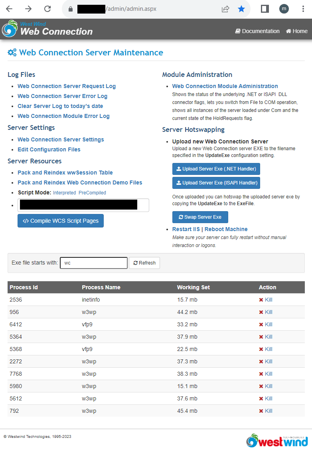The width and height of the screenshot is (312, 455).
Task: Click the share page icon in address bar
Action: click(225, 9)
